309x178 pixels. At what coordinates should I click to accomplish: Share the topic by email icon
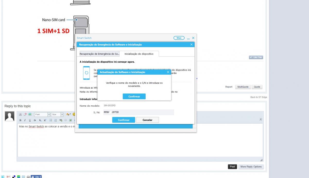tap(23, 176)
